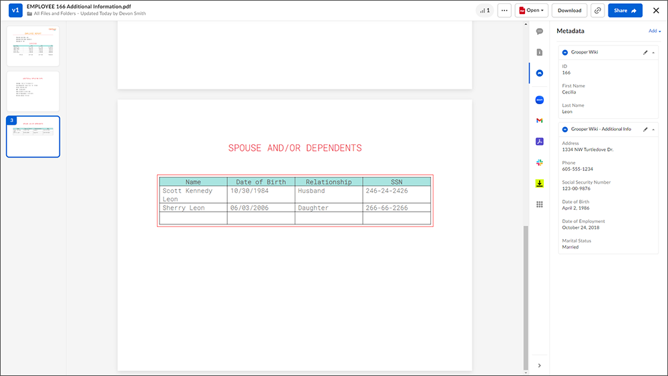Click the SPOUSE AND/OR DEPENDENTS heading
Screen dimensions: 668x376
[x=295, y=148]
